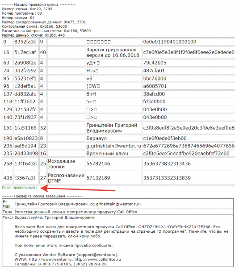The height and width of the screenshot is (268, 235).
Task: Click the '1fa51165' cell
Action: click(26, 128)
